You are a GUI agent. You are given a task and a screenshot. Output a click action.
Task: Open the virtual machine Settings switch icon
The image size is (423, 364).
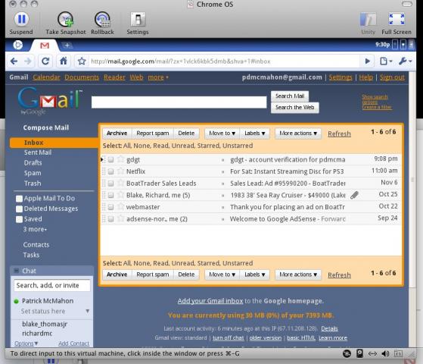(138, 20)
